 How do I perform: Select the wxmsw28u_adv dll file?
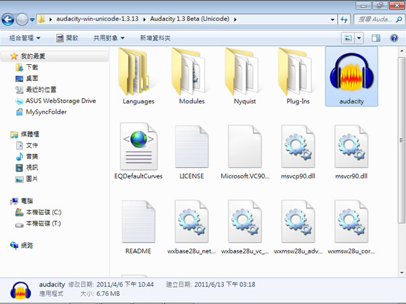tap(298, 226)
